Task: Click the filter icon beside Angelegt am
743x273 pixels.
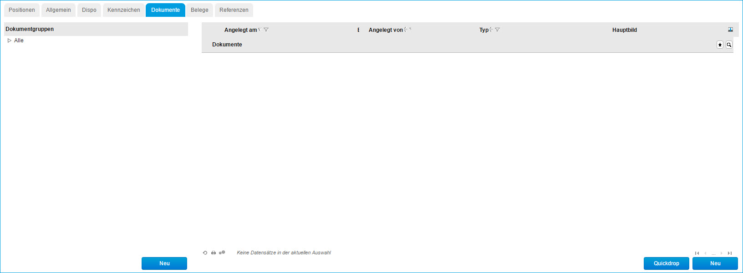Action: coord(266,30)
